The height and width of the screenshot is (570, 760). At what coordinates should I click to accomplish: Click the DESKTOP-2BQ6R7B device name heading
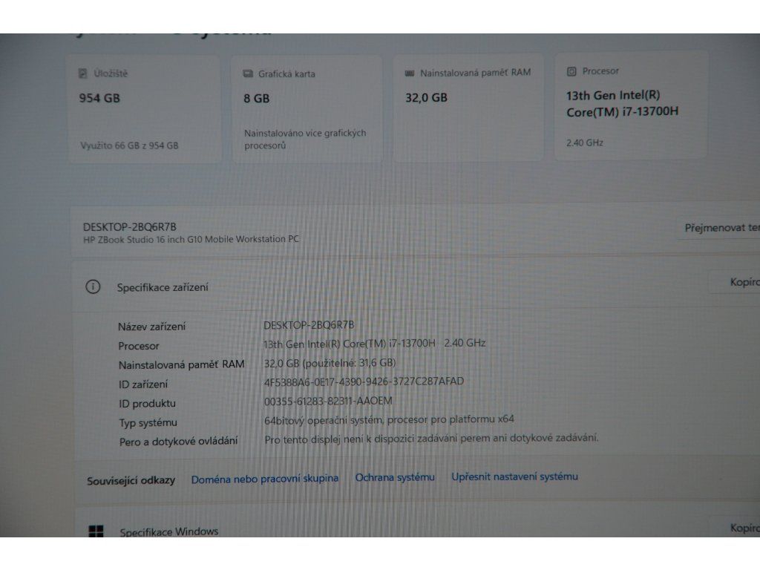pos(129,227)
